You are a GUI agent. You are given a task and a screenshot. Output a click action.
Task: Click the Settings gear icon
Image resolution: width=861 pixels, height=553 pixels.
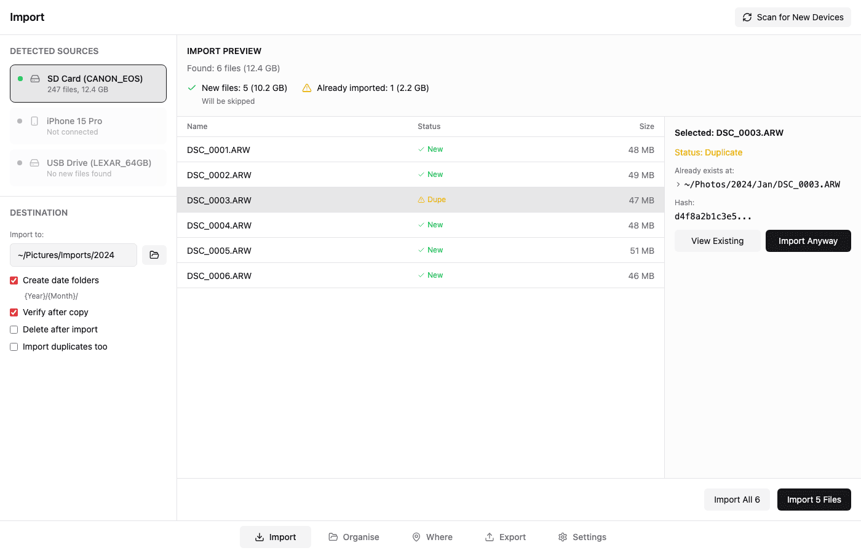(561, 536)
